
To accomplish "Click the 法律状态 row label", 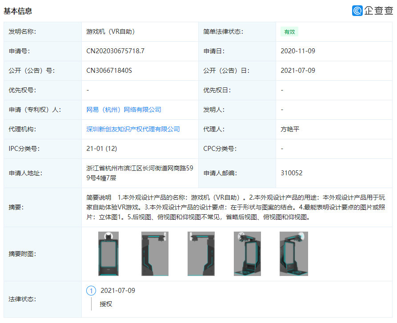I will (x=22, y=299).
